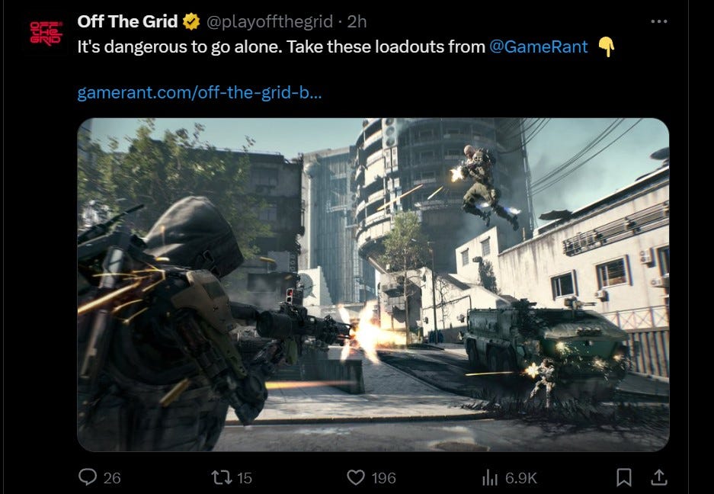
Task: Open the tweet by clicking its text
Action: click(x=281, y=47)
